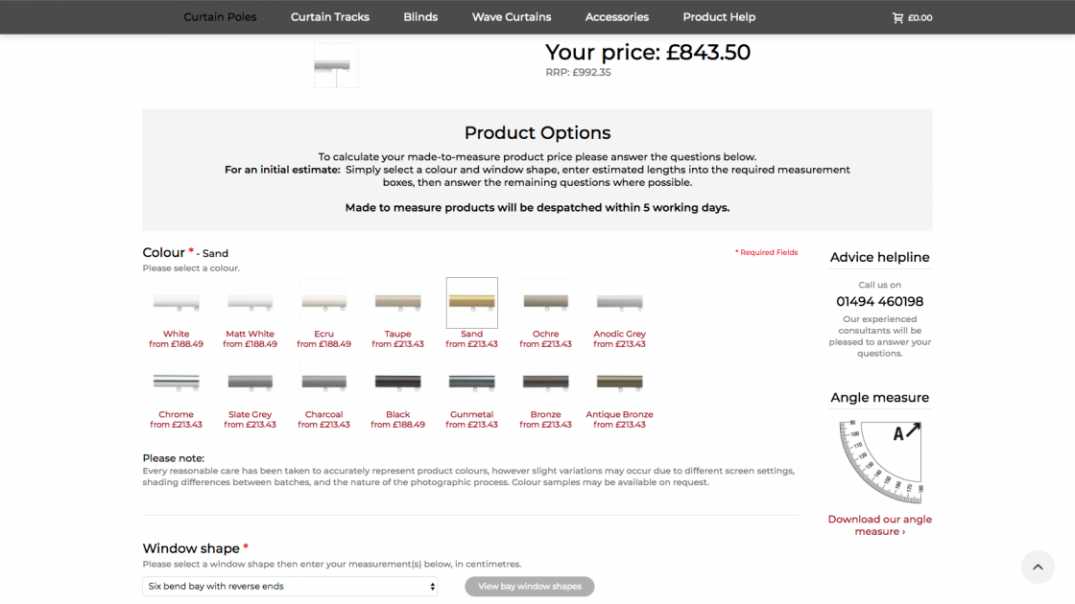The image size is (1075, 604).
Task: Open the Wave Curtains menu
Action: click(x=512, y=17)
